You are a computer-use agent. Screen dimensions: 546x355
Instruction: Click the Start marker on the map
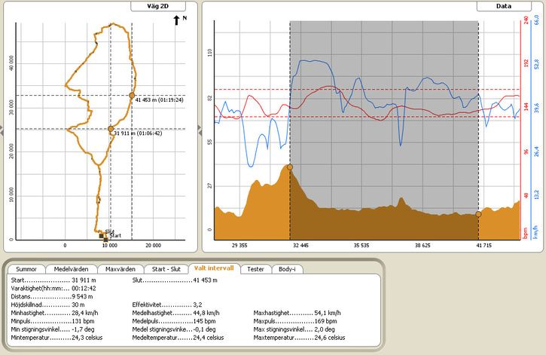[105, 237]
